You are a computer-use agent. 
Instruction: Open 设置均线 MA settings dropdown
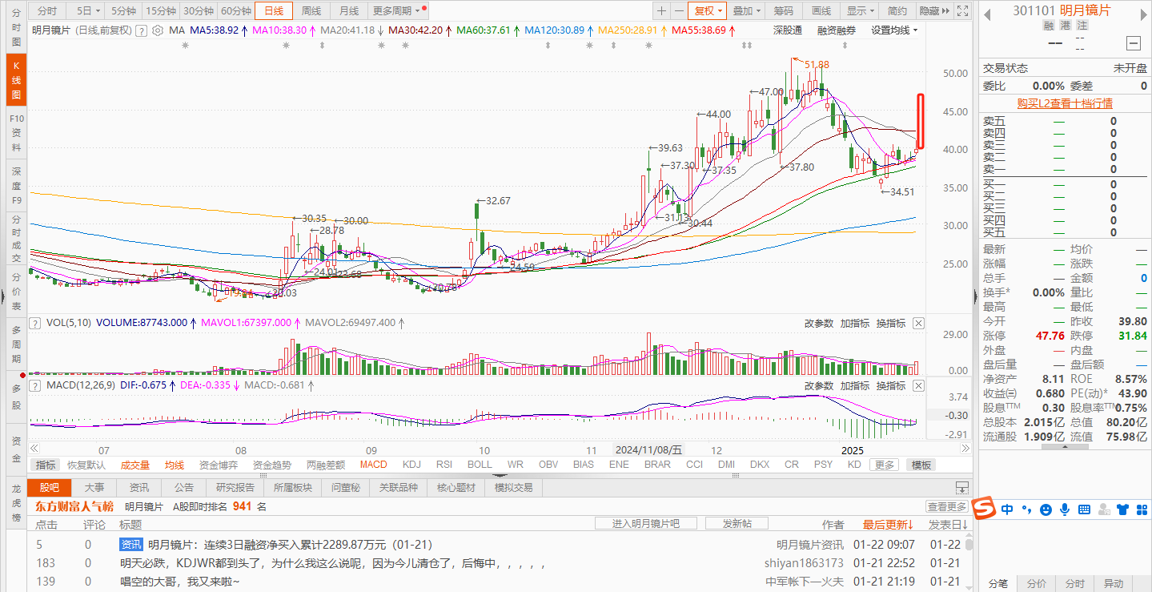pos(894,30)
